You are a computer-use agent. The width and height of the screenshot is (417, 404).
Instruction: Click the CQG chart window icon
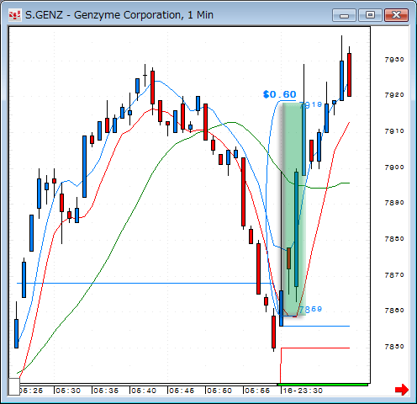click(x=14, y=15)
